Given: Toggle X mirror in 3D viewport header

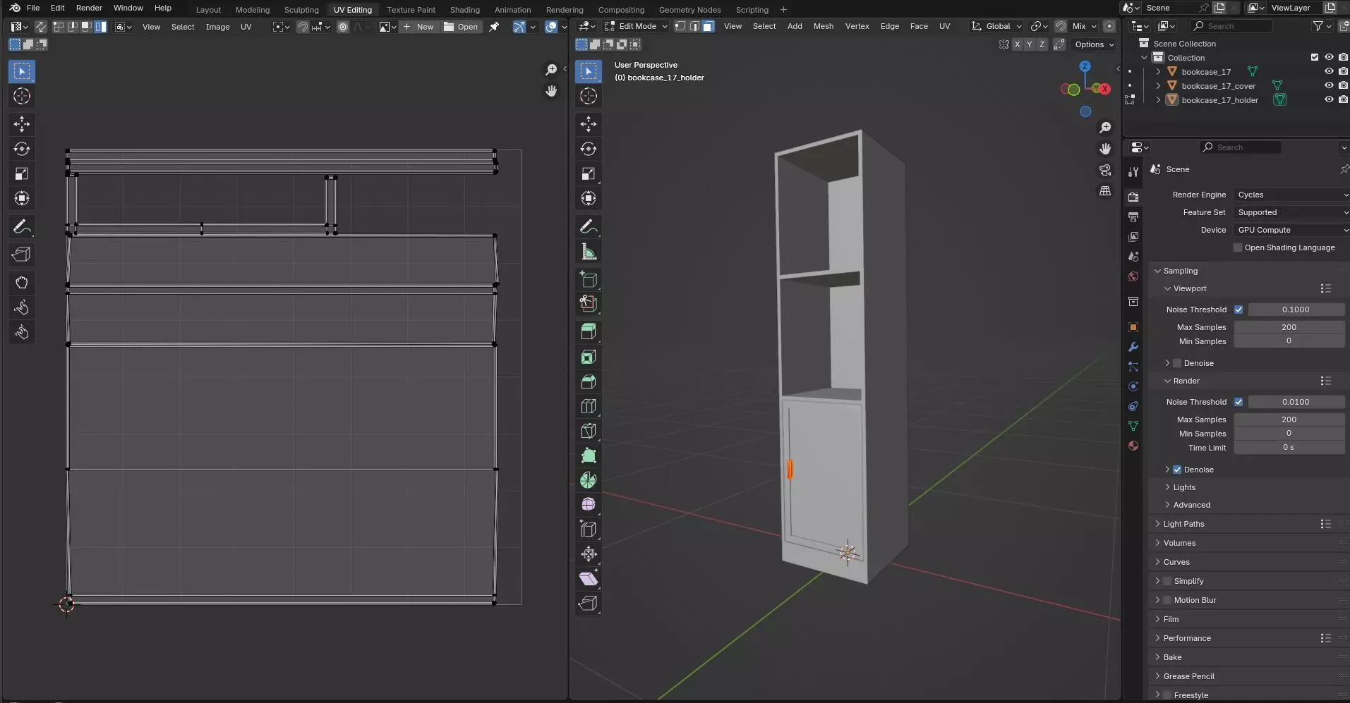Looking at the screenshot, I should 1017,44.
